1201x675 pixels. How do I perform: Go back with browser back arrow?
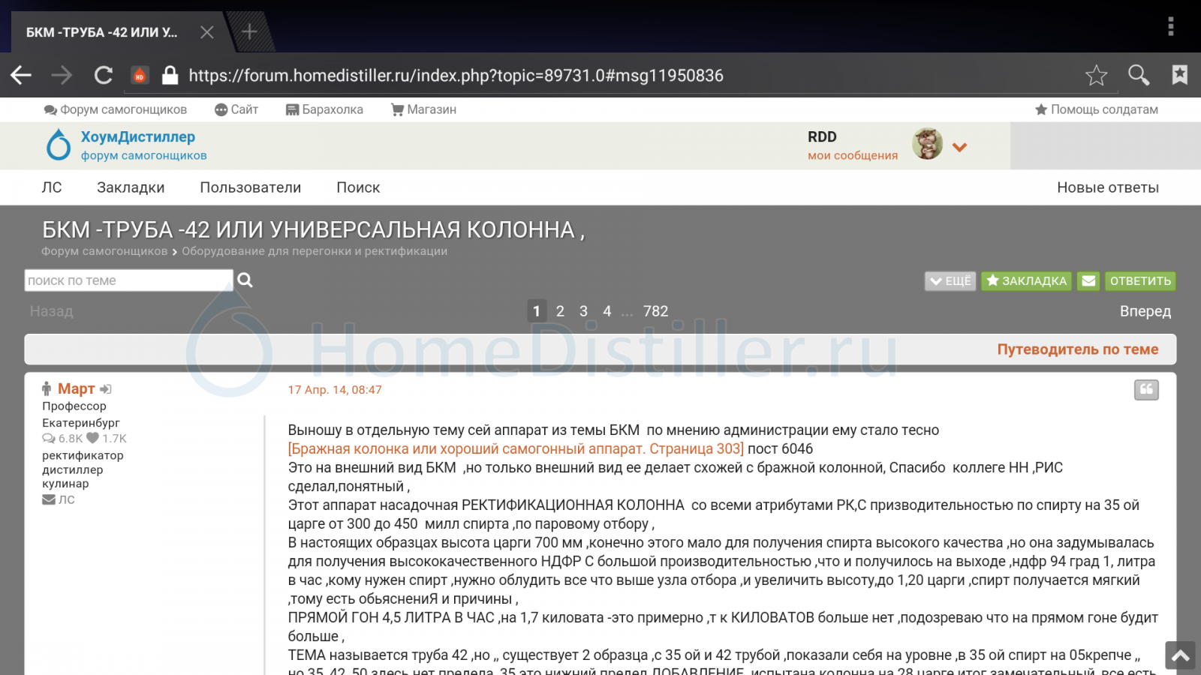click(21, 75)
